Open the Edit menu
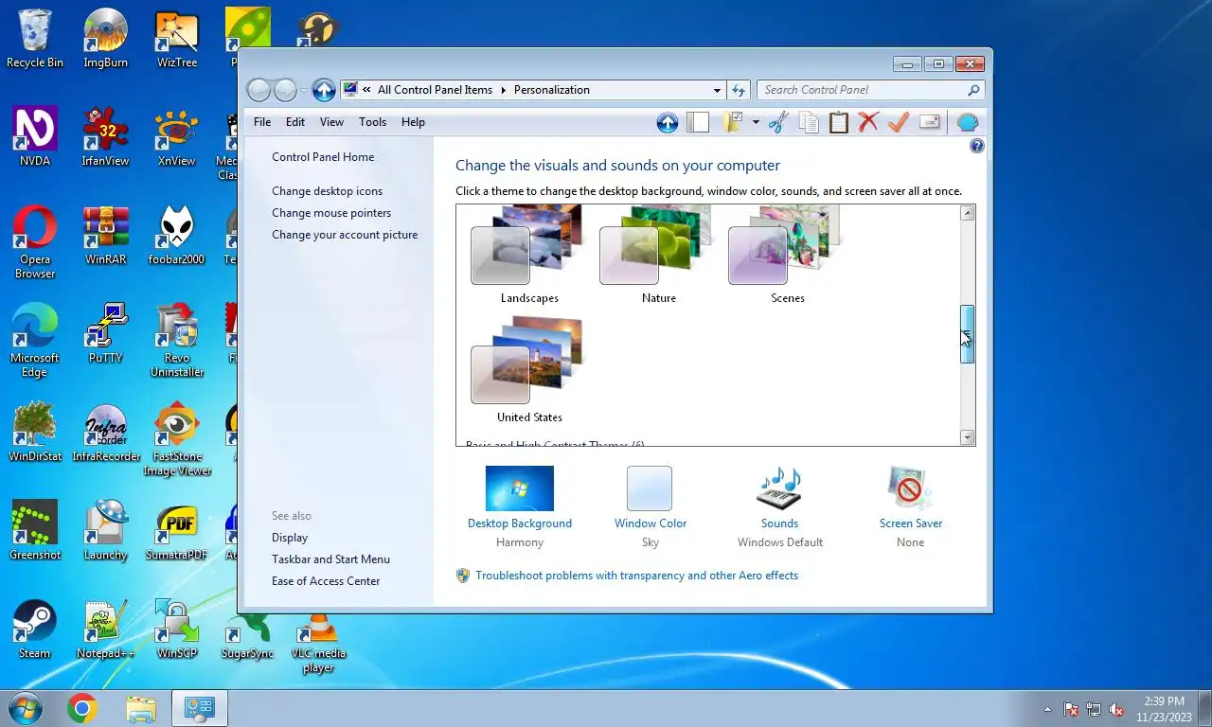Image resolution: width=1212 pixels, height=727 pixels. [295, 122]
